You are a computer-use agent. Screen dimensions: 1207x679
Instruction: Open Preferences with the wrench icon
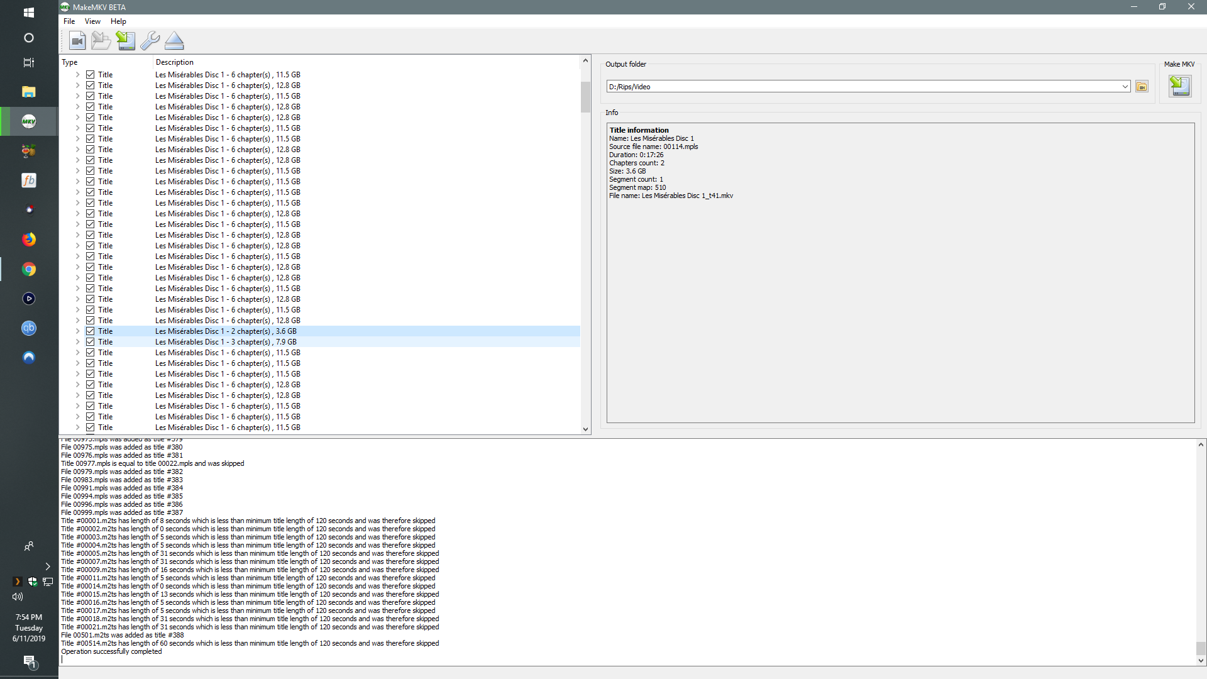point(150,41)
